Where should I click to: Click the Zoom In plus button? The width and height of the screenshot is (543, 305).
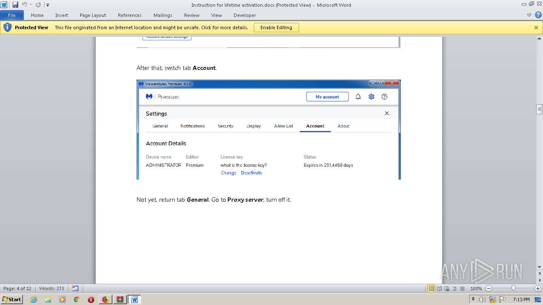(538, 288)
